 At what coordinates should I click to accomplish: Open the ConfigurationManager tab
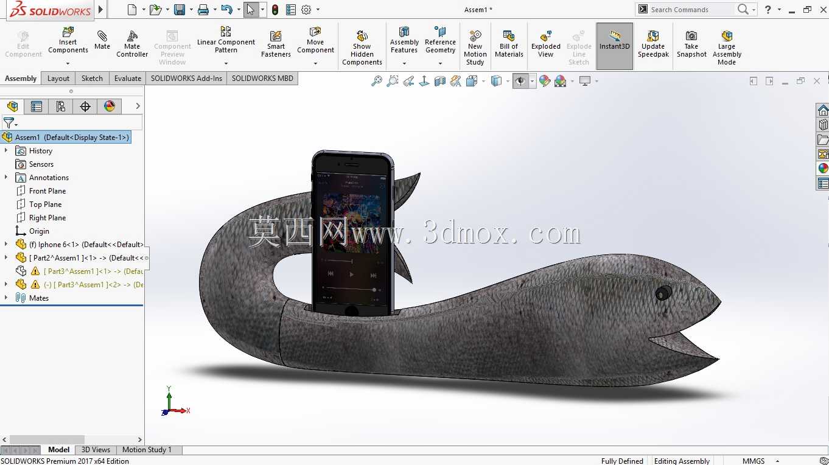point(61,107)
